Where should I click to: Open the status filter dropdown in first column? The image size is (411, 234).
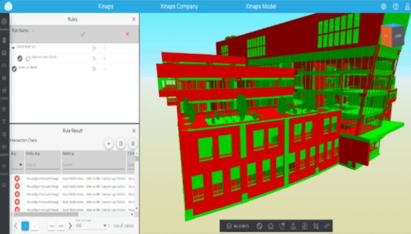tap(21, 165)
